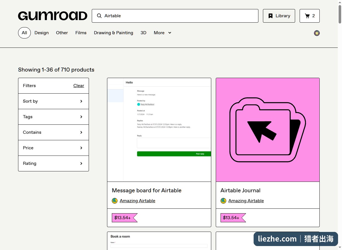The image size is (342, 250).
Task: Open Airtable Journal product title
Action: point(240,191)
